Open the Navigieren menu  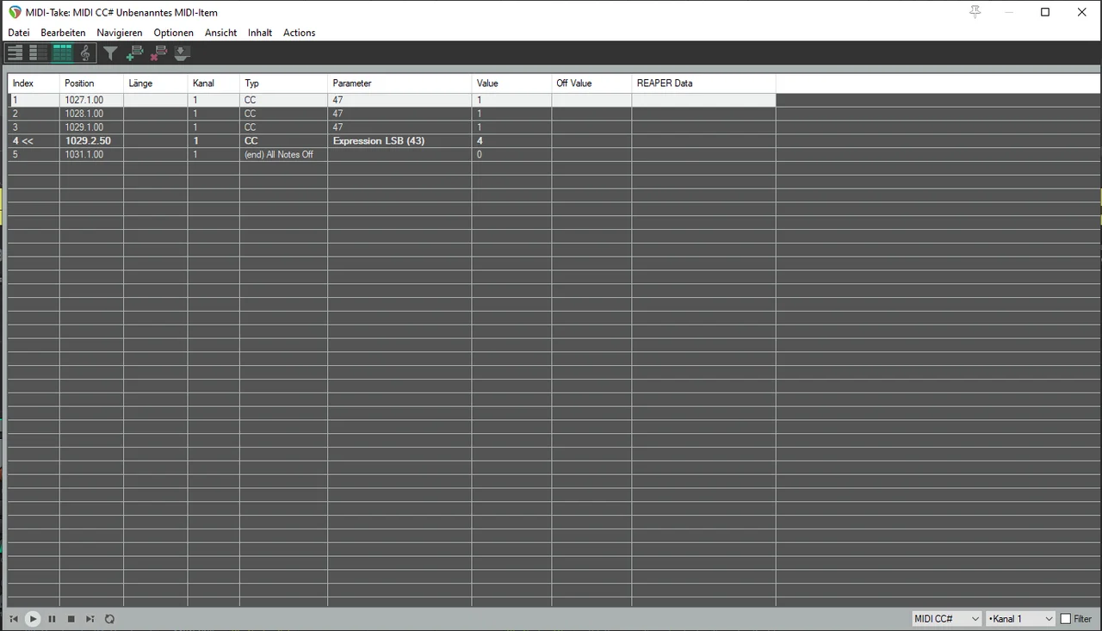click(x=120, y=33)
